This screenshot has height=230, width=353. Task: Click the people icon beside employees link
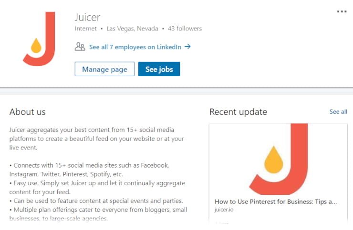pyautogui.click(x=80, y=47)
